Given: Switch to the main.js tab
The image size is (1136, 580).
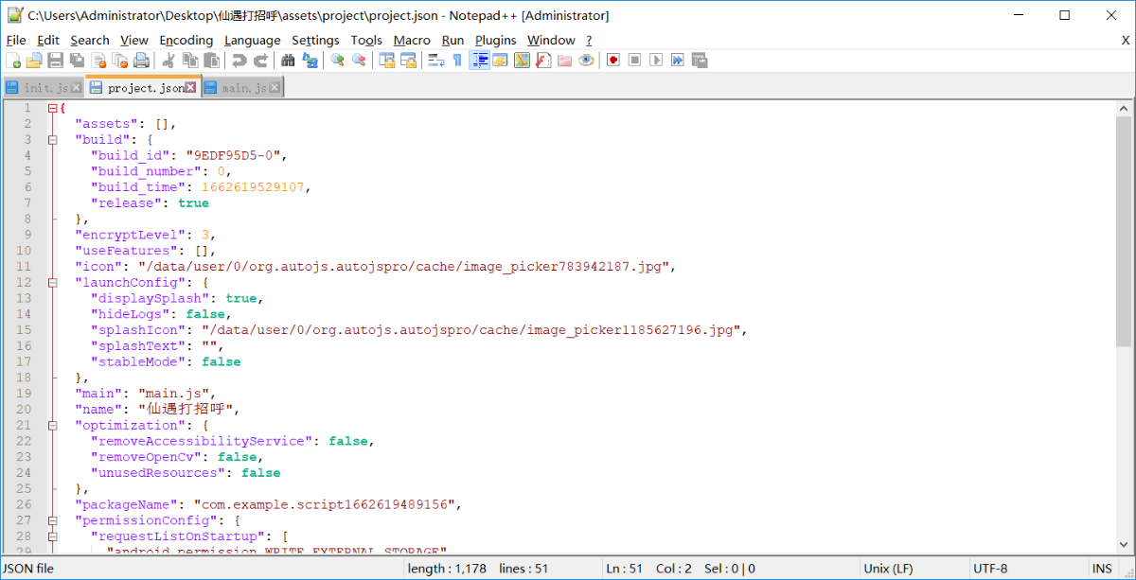Looking at the screenshot, I should point(243,88).
